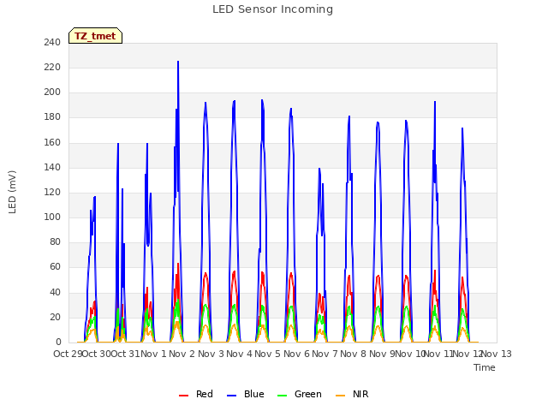Click the y-axis label 'LED (mV)'
The width and height of the screenshot is (548, 411).
click(12, 192)
